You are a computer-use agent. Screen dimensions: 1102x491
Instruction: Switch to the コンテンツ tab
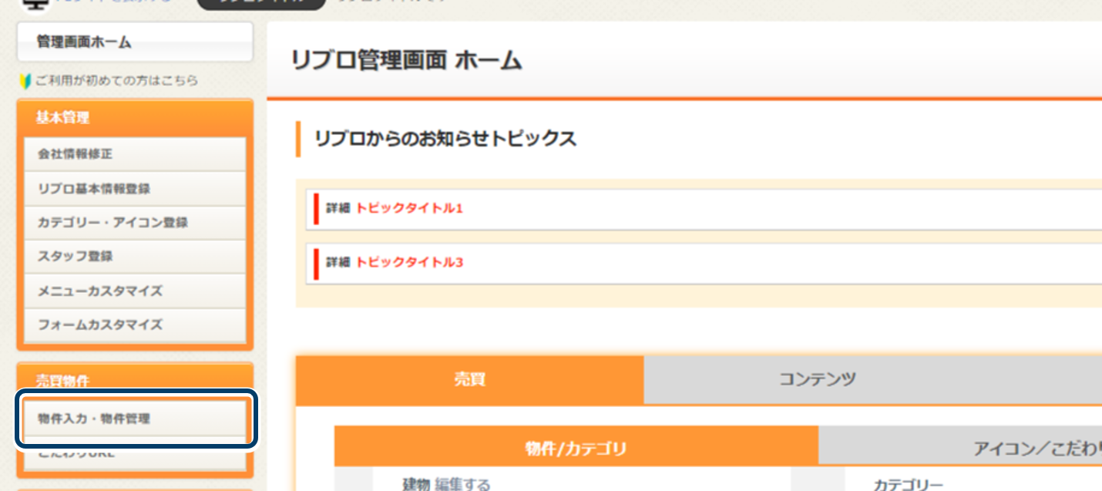tap(817, 379)
